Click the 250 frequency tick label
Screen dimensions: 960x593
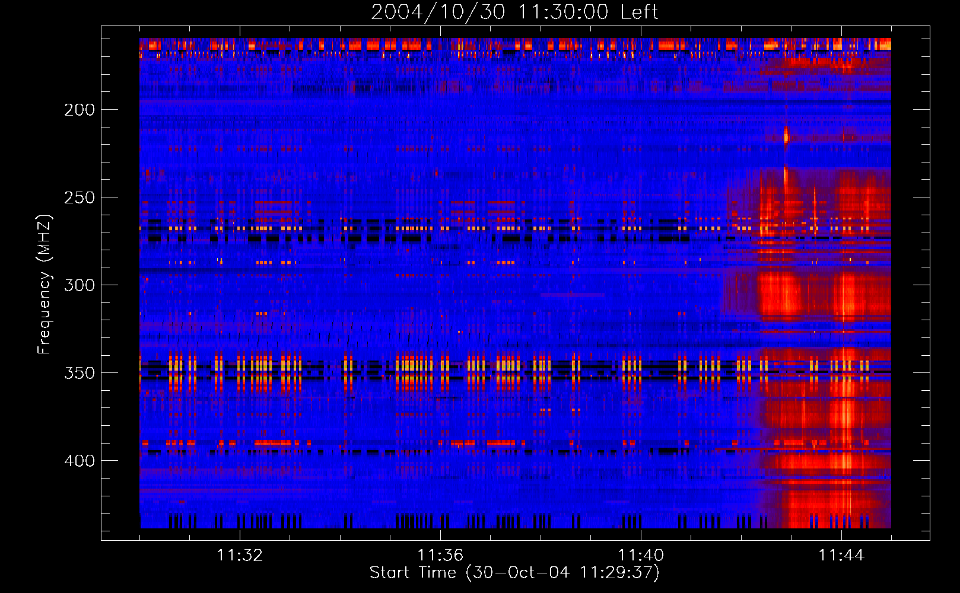click(80, 197)
